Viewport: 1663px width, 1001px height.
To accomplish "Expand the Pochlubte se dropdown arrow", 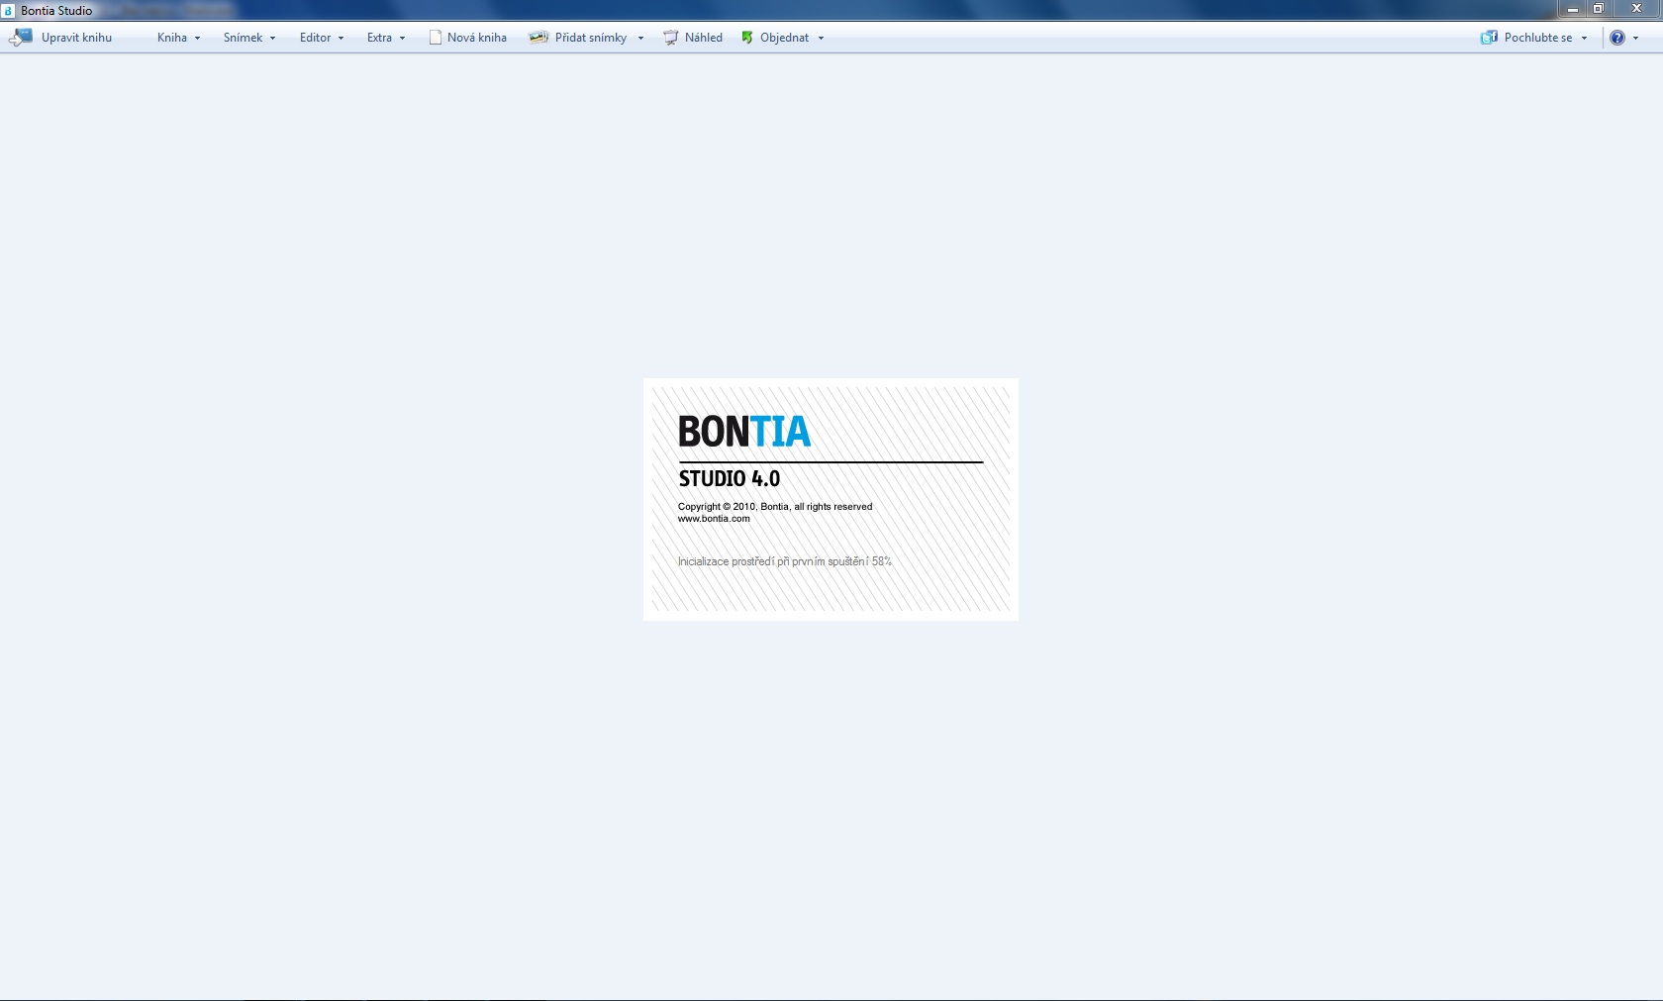I will [x=1585, y=39].
